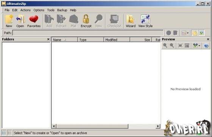Open the column layout dropdown in path bar

click(x=185, y=33)
